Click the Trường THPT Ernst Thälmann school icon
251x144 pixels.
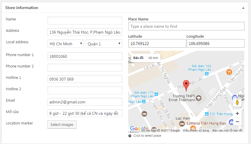coord(198,97)
